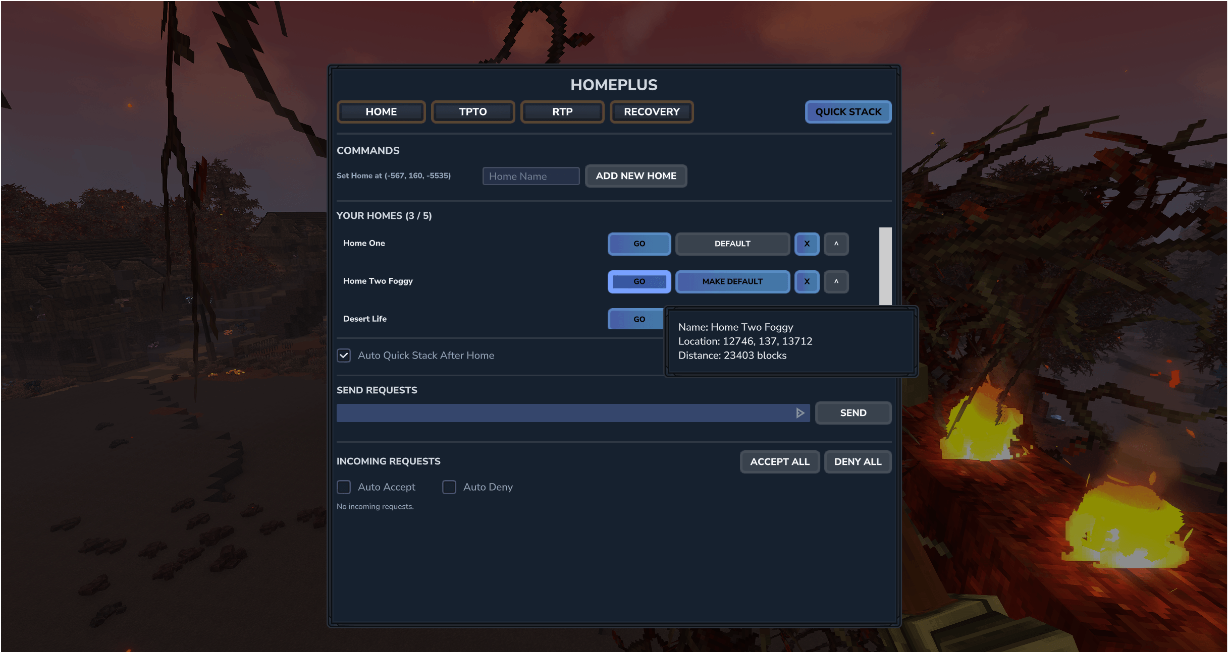Switch to the TPTO tab
Image resolution: width=1228 pixels, height=653 pixels.
point(472,112)
